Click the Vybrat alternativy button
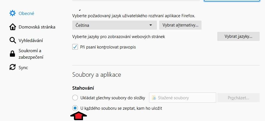This screenshot has width=265, height=121. [x=180, y=25]
